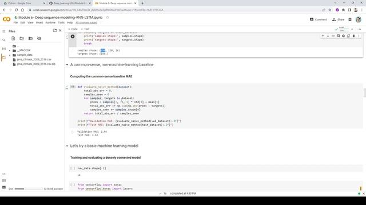Screen dimensions: 366x205
Task: Open the Runtime menu
Action: [50, 23]
